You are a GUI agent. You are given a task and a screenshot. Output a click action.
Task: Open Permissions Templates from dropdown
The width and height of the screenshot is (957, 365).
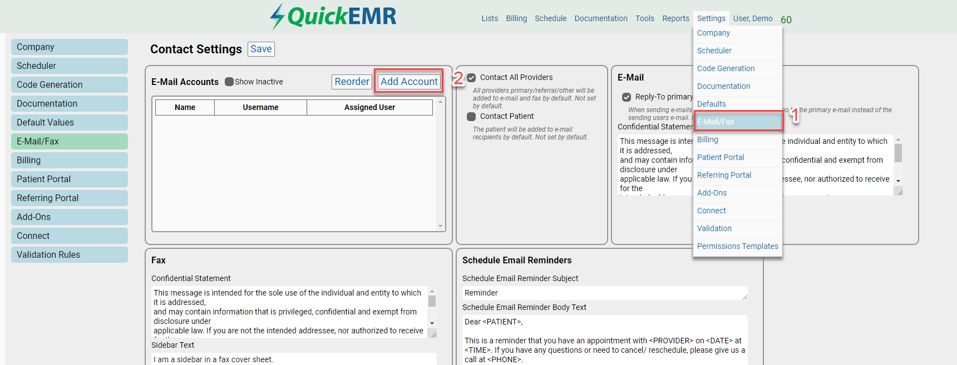tap(738, 247)
